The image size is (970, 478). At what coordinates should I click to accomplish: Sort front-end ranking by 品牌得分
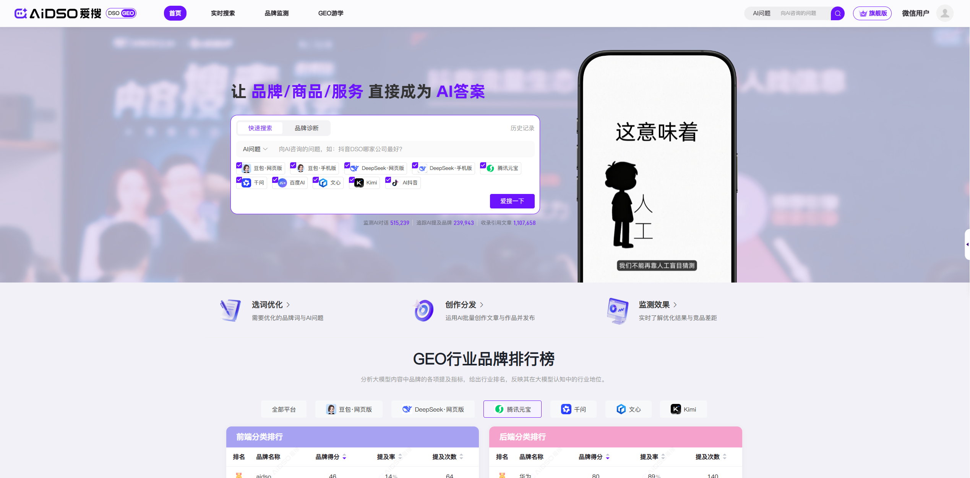[x=344, y=457]
